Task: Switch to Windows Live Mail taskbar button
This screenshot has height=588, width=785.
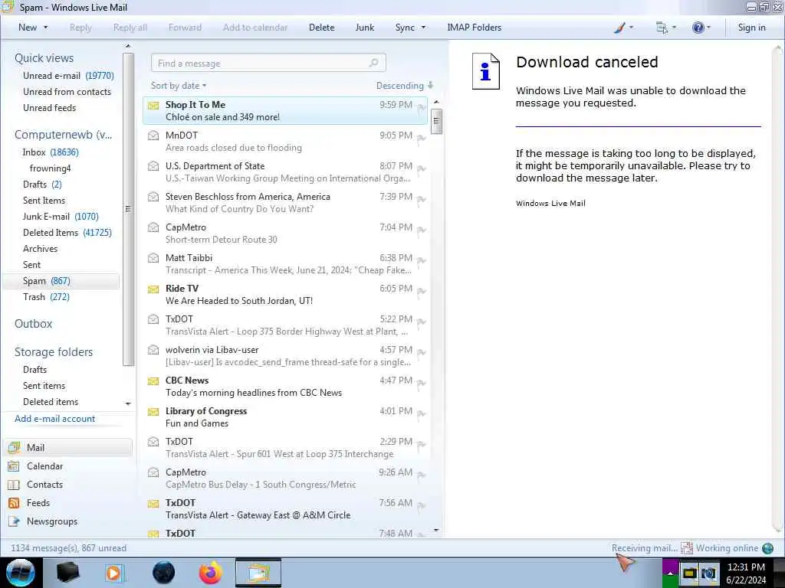Action: click(x=258, y=573)
